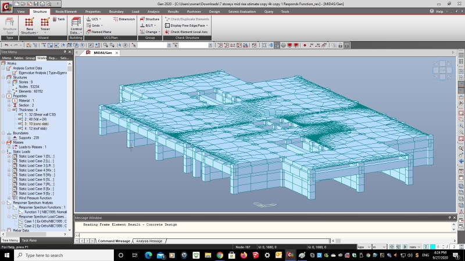Viewport: 465px width, 261px height.
Task: Toggle the highlighted view mode toolbar button
Action: click(x=277, y=45)
